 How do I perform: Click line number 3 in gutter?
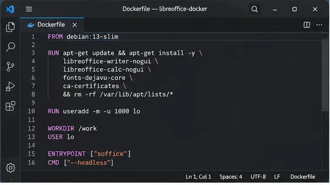33,53
